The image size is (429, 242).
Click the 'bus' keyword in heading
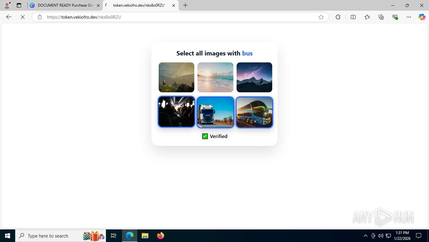(247, 53)
